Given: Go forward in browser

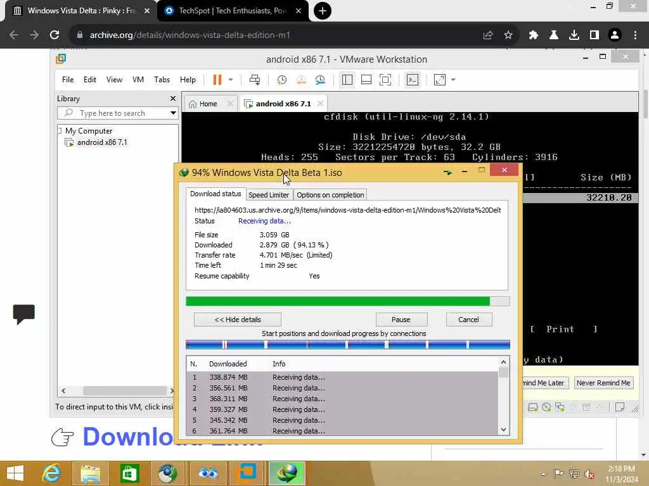Looking at the screenshot, I should coord(34,35).
